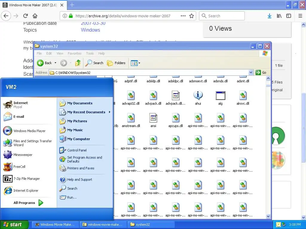This screenshot has height=229, width=306.
Task: Click Explorer address field C:\WINDOWS\system32
Action: click(x=149, y=73)
